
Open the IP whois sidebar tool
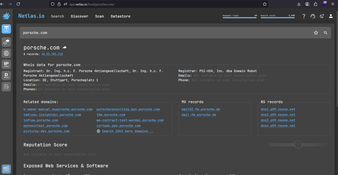(x=6, y=64)
